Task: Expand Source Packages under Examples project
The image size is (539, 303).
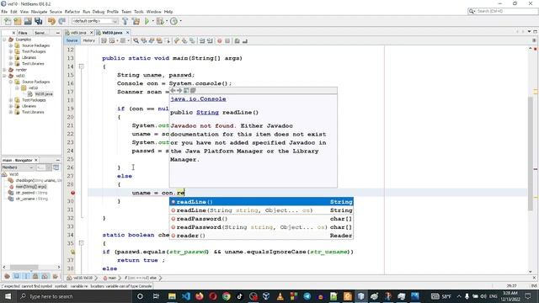Action: pyautogui.click(x=11, y=45)
